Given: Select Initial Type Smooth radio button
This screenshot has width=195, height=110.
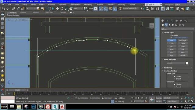Looking at the screenshot, I should 175,79.
